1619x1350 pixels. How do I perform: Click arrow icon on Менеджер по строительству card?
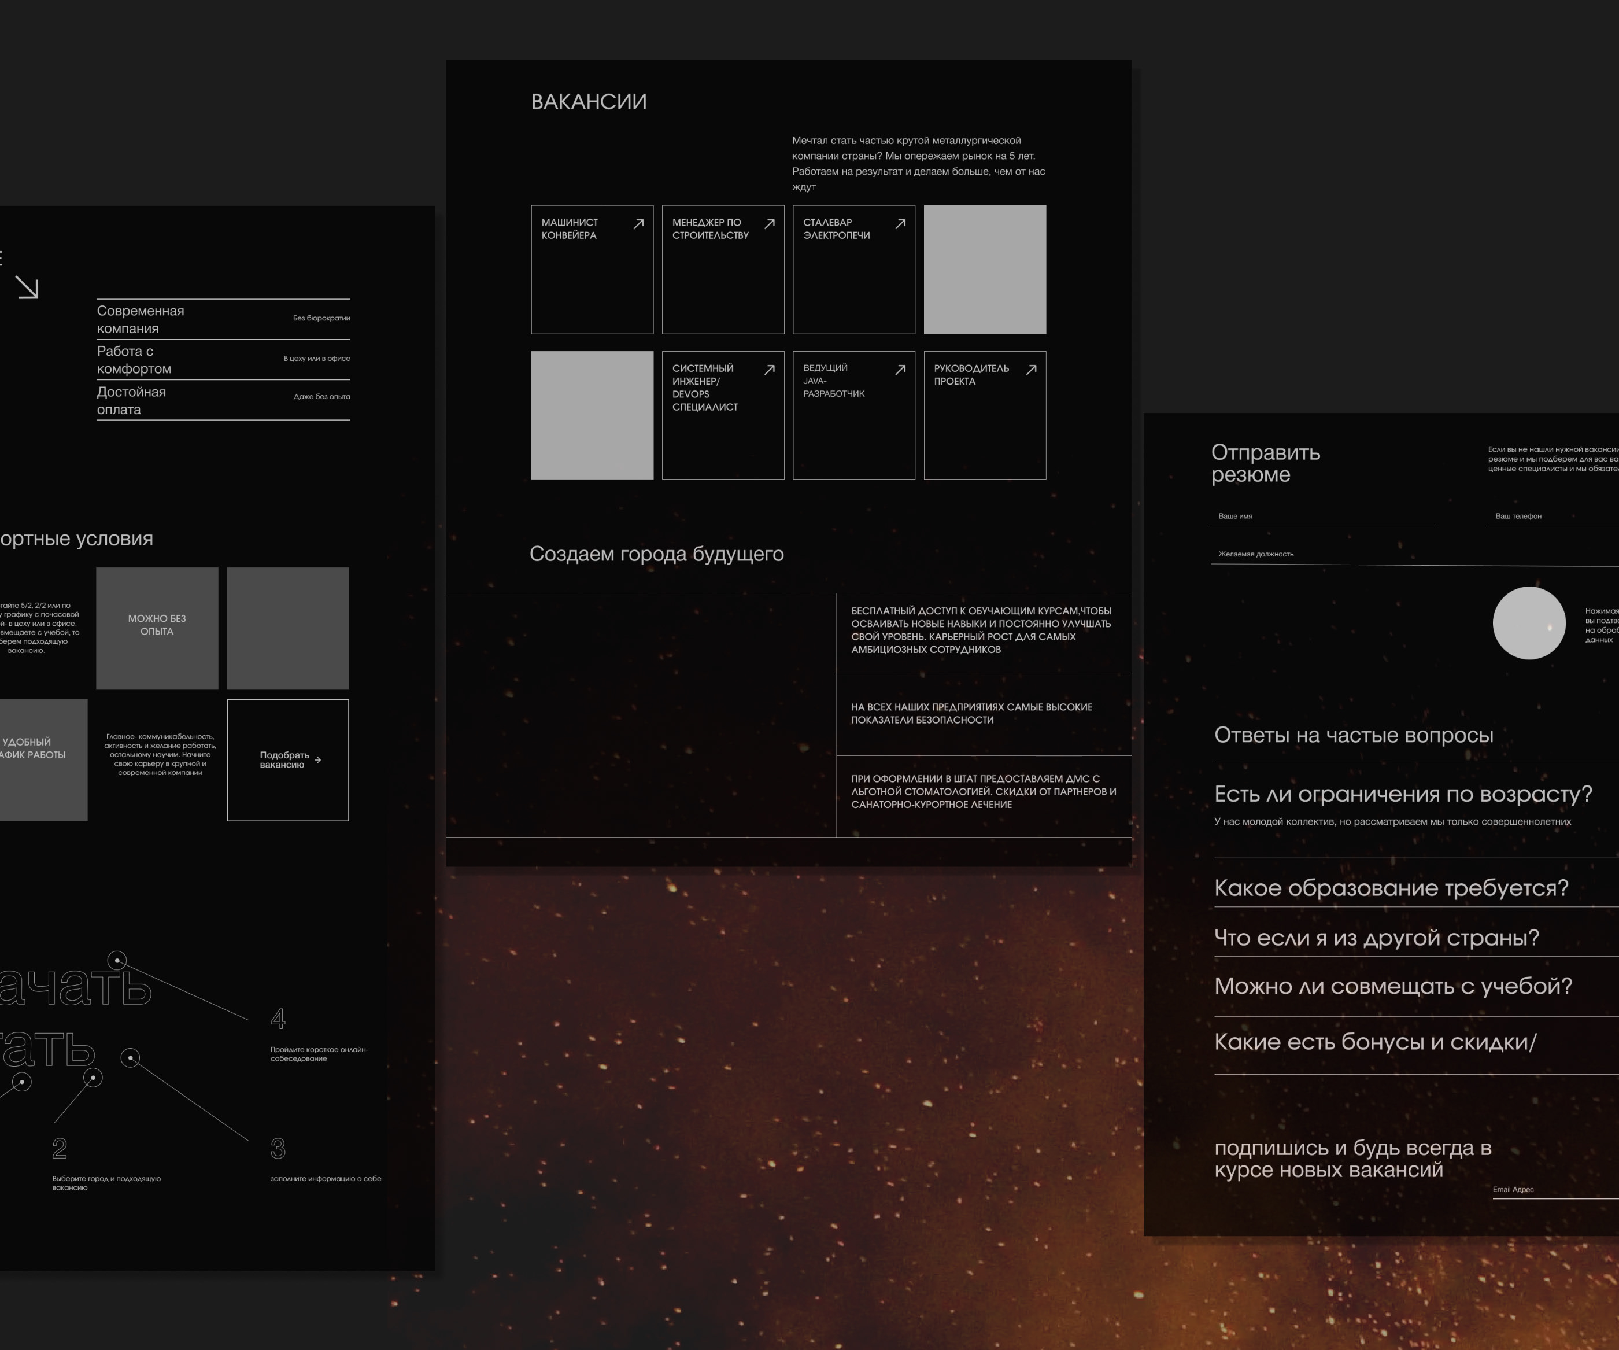(x=770, y=224)
